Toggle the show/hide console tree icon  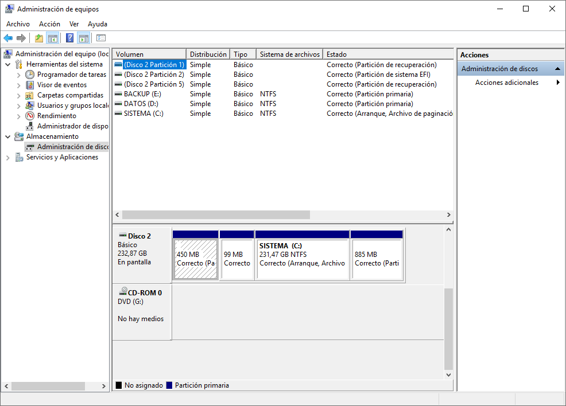point(53,38)
